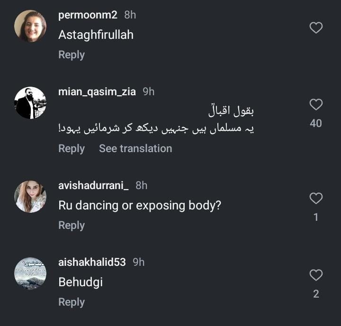The width and height of the screenshot is (341, 326).
Task: Open avishadurrani_'s profile picture
Action: (x=30, y=196)
